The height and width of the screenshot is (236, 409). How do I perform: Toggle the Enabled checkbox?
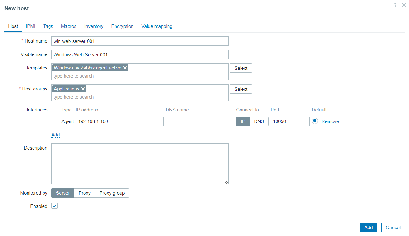(x=54, y=206)
